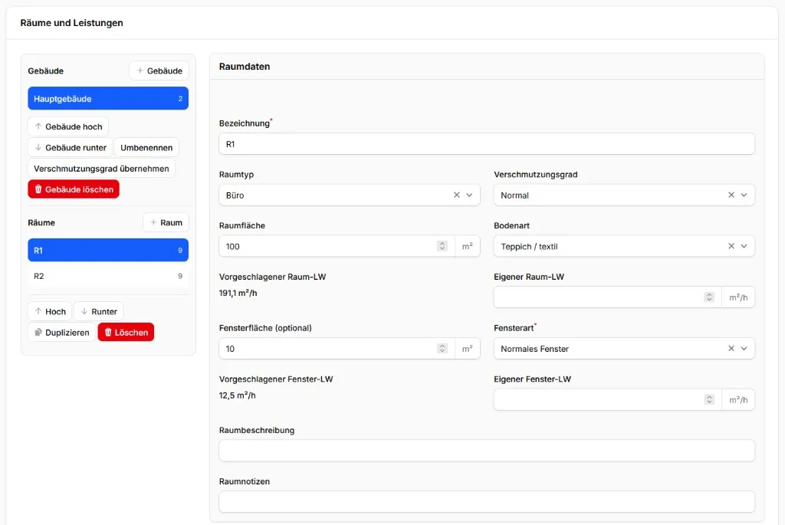Add a new room with + Raum

(x=166, y=223)
